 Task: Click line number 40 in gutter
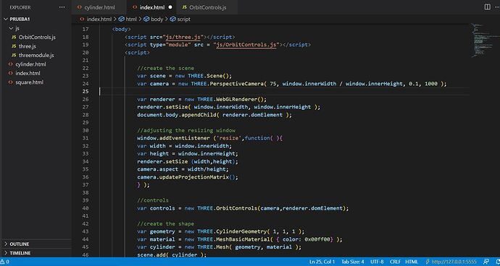click(86, 208)
